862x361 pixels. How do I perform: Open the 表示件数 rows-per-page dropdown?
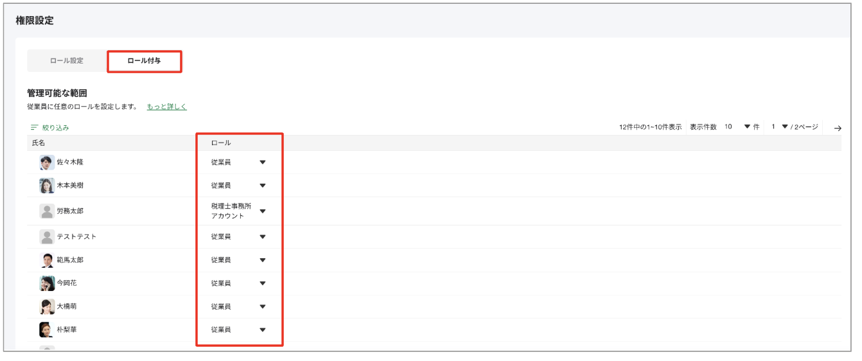pos(747,128)
